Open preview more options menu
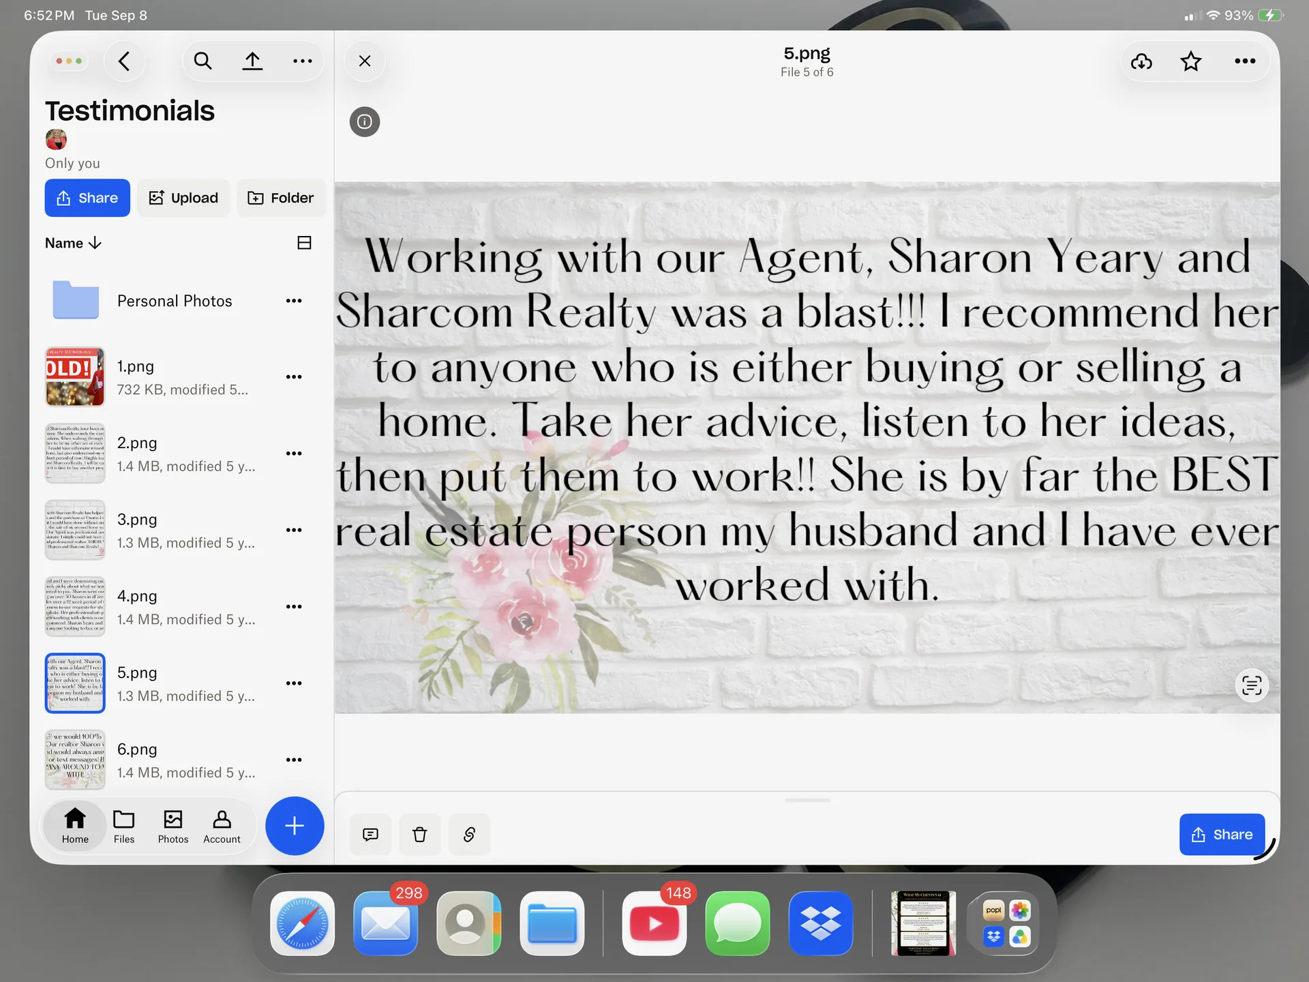This screenshot has height=982, width=1309. tap(1245, 61)
